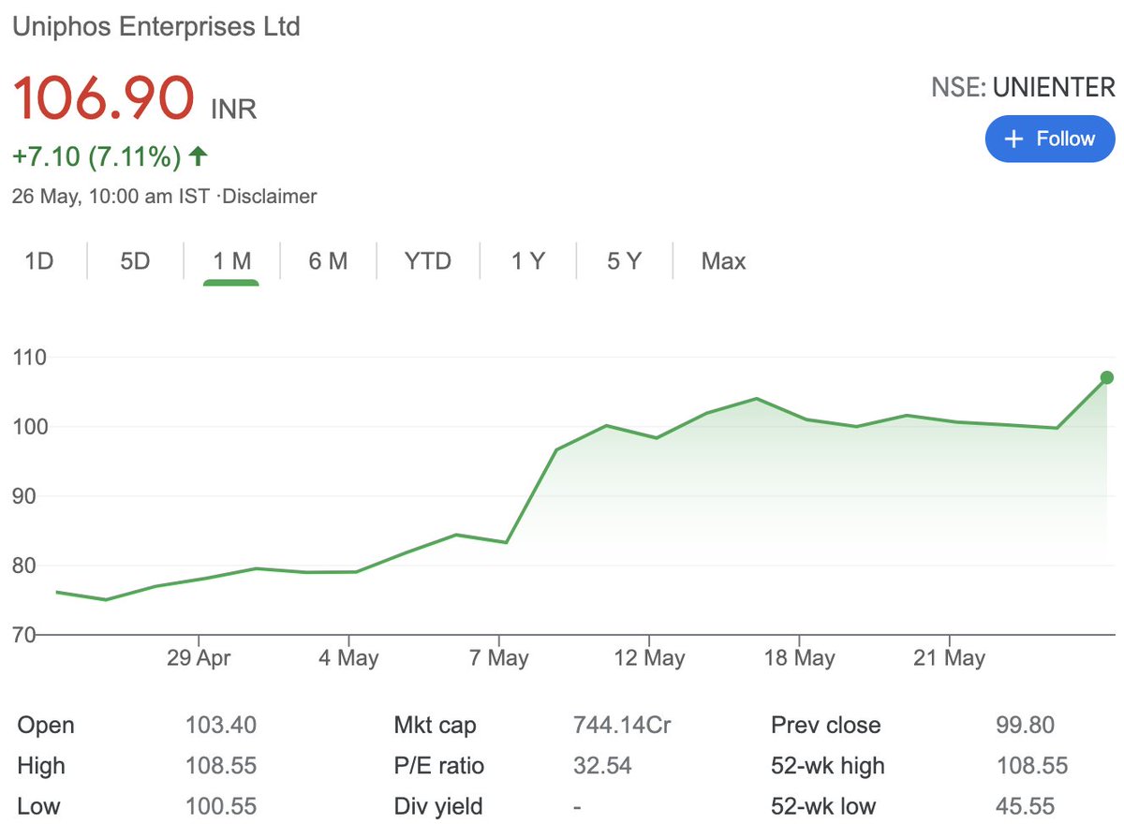Select the 5D time range tab
Viewport: 1124px width, 838px height.
pos(134,261)
